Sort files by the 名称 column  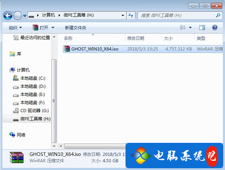pos(68,38)
